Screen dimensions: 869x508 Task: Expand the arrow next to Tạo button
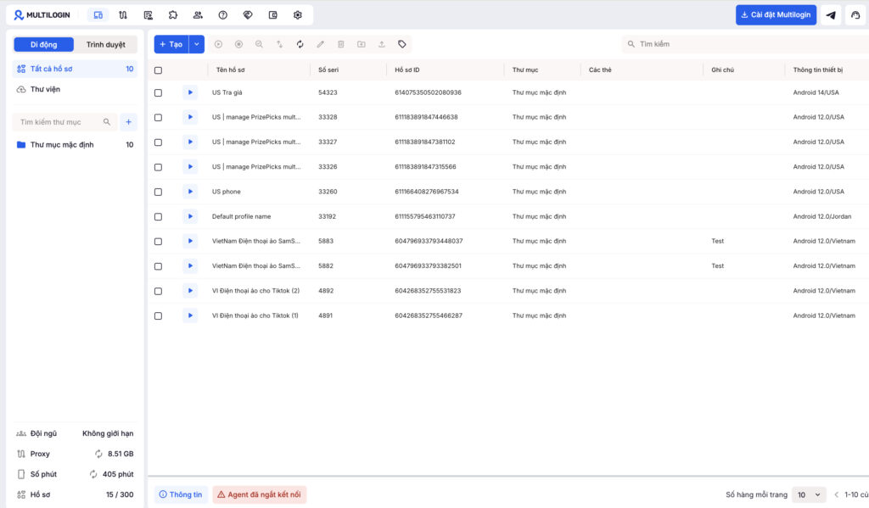click(x=197, y=44)
